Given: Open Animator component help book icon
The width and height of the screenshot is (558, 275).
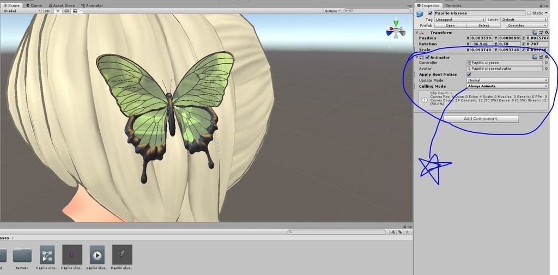Looking at the screenshot, I should (x=535, y=57).
